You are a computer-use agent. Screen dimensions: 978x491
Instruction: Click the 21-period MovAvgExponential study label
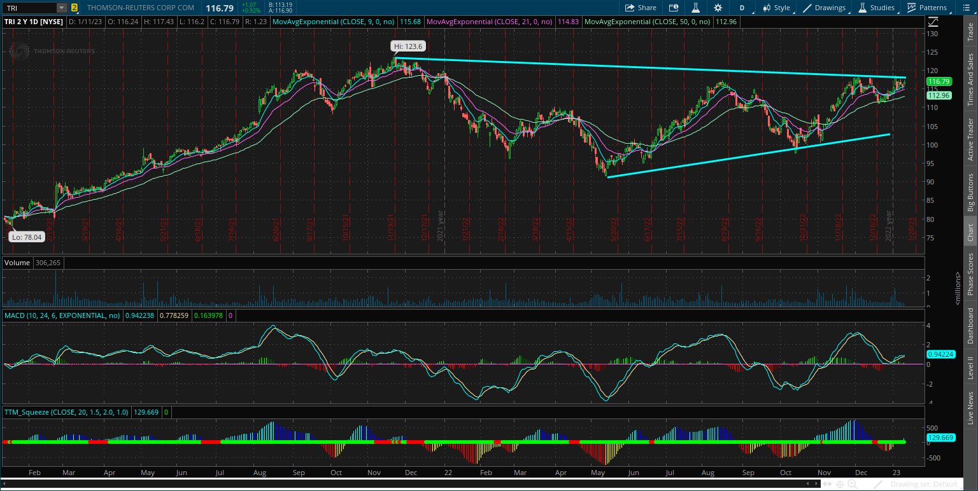click(x=490, y=21)
